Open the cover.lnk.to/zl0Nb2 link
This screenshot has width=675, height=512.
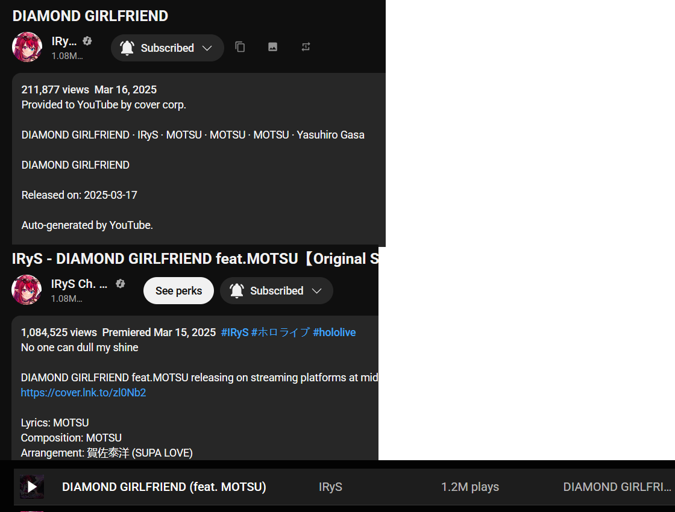click(84, 392)
